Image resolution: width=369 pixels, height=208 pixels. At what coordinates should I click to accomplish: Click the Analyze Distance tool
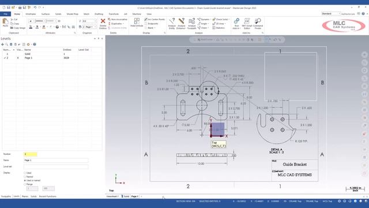(x=182, y=24)
